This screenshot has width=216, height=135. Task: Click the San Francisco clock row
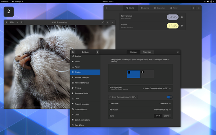(153, 17)
